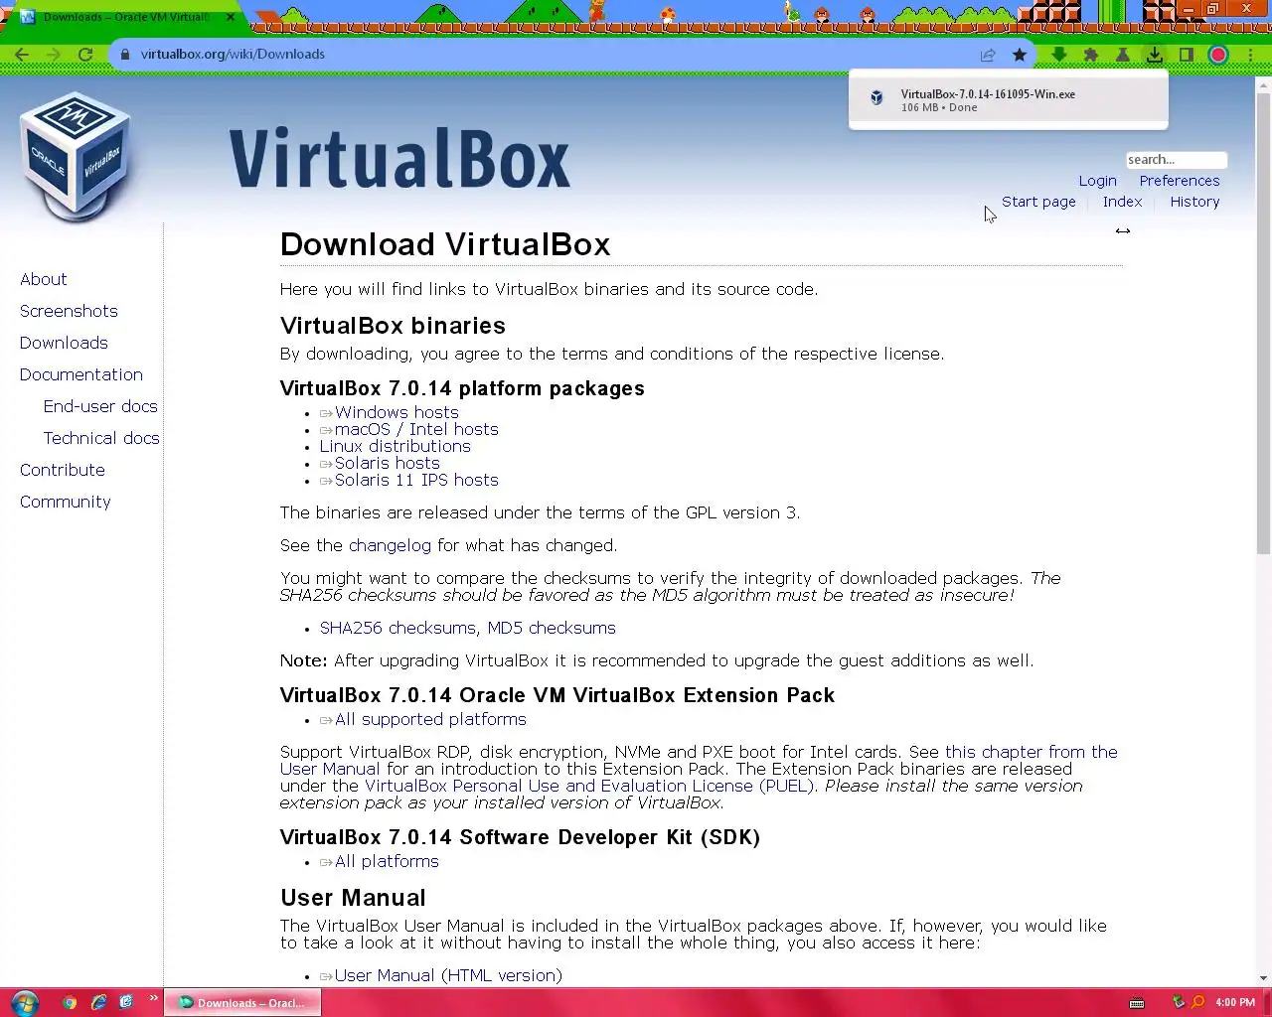Open About in the sidebar

click(x=44, y=279)
